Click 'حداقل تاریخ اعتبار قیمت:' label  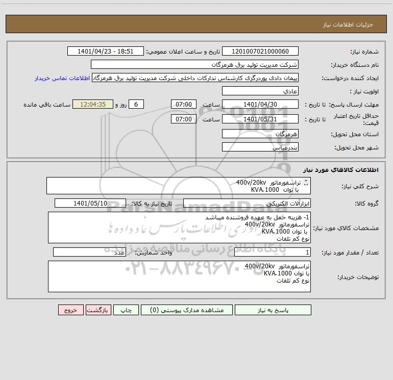coord(356,119)
